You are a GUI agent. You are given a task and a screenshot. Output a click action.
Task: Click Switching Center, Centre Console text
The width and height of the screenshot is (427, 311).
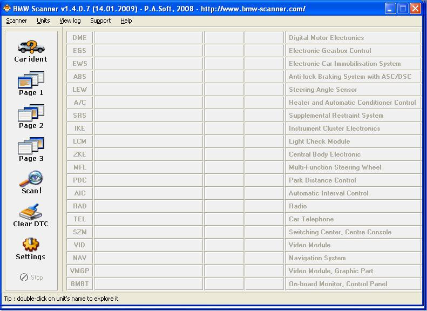coord(340,232)
